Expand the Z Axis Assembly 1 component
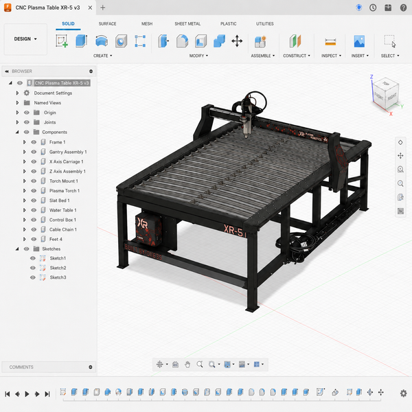 point(25,171)
